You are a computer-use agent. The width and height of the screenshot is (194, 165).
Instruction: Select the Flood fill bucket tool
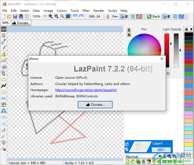click(4, 67)
